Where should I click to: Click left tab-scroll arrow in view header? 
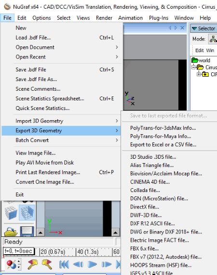coord(170,28)
